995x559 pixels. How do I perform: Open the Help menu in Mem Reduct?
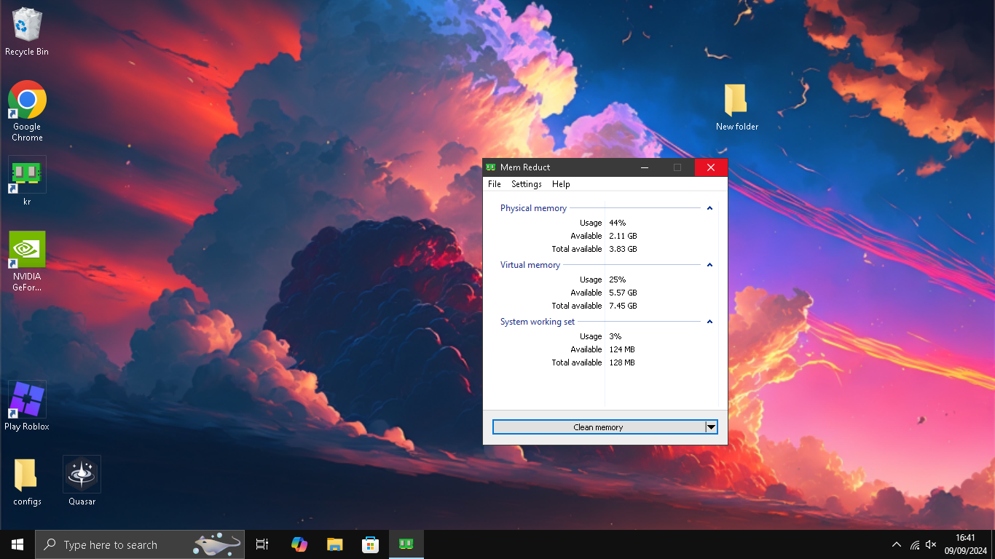coord(560,184)
